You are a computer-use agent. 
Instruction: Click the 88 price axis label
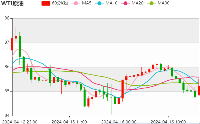(x=7, y=18)
